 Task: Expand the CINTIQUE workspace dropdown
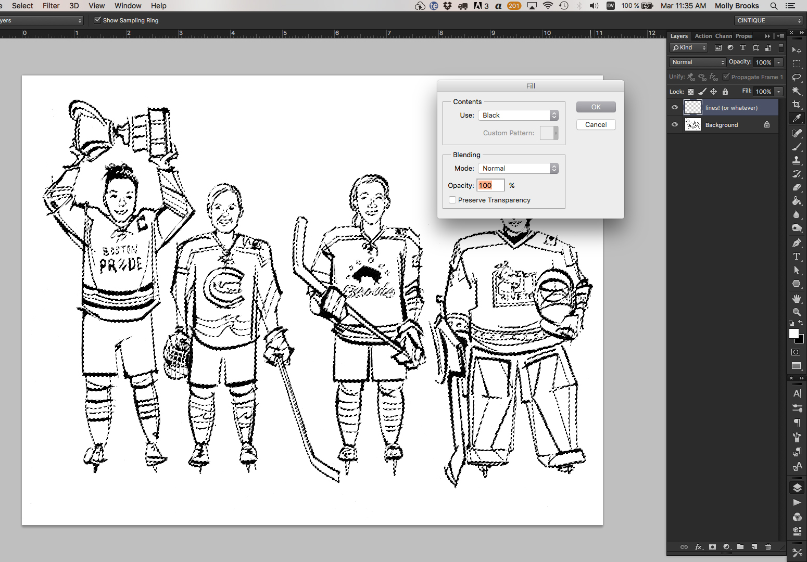[x=769, y=20]
